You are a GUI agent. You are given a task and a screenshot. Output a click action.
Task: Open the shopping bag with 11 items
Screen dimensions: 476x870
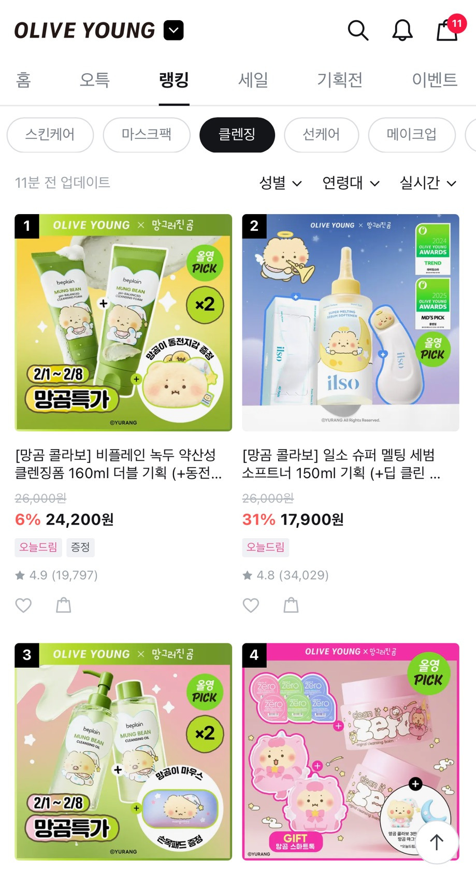pyautogui.click(x=449, y=28)
